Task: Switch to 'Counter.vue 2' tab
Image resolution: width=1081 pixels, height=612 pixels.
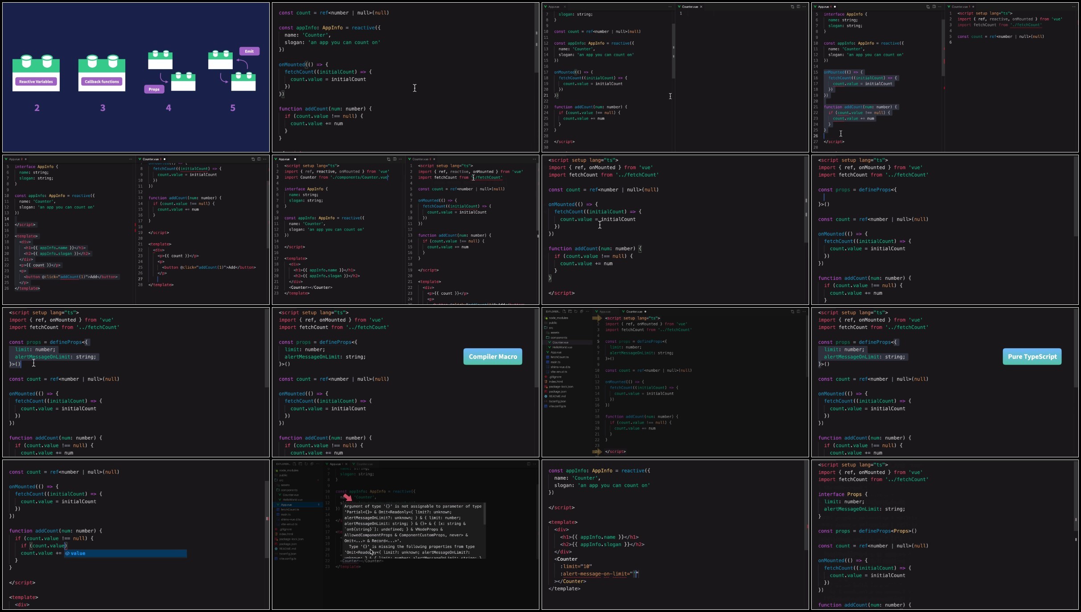Action: pyautogui.click(x=422, y=159)
